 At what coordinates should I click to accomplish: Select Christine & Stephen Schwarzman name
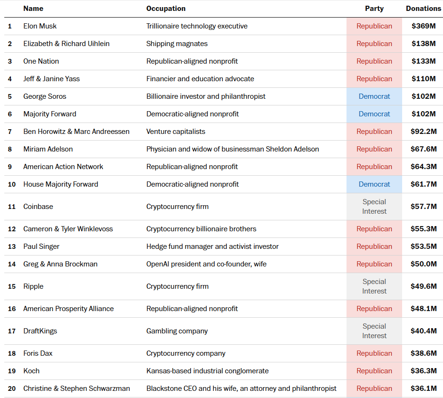click(x=77, y=389)
